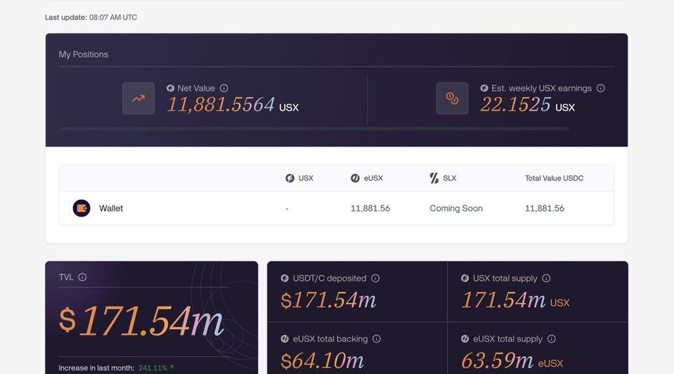Click info icon beside eUSX total supply
674x374 pixels.
tap(552, 339)
